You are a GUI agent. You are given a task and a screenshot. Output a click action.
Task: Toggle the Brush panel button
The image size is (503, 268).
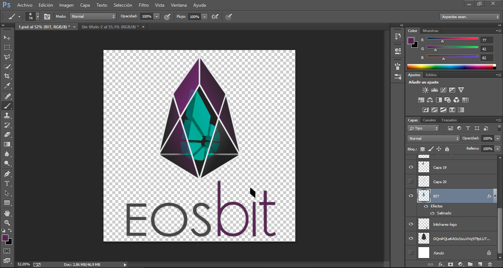pos(47,17)
